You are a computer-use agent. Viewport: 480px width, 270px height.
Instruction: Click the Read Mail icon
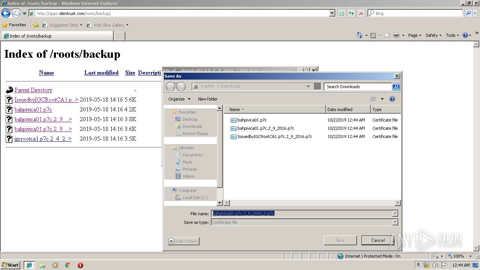(x=387, y=35)
